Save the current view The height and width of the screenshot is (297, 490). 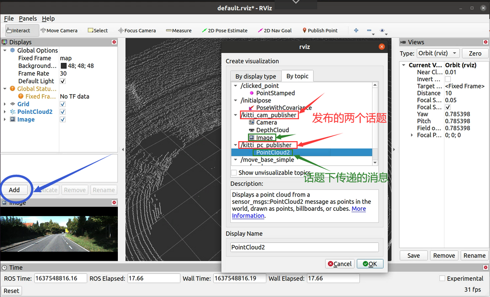[x=413, y=255]
